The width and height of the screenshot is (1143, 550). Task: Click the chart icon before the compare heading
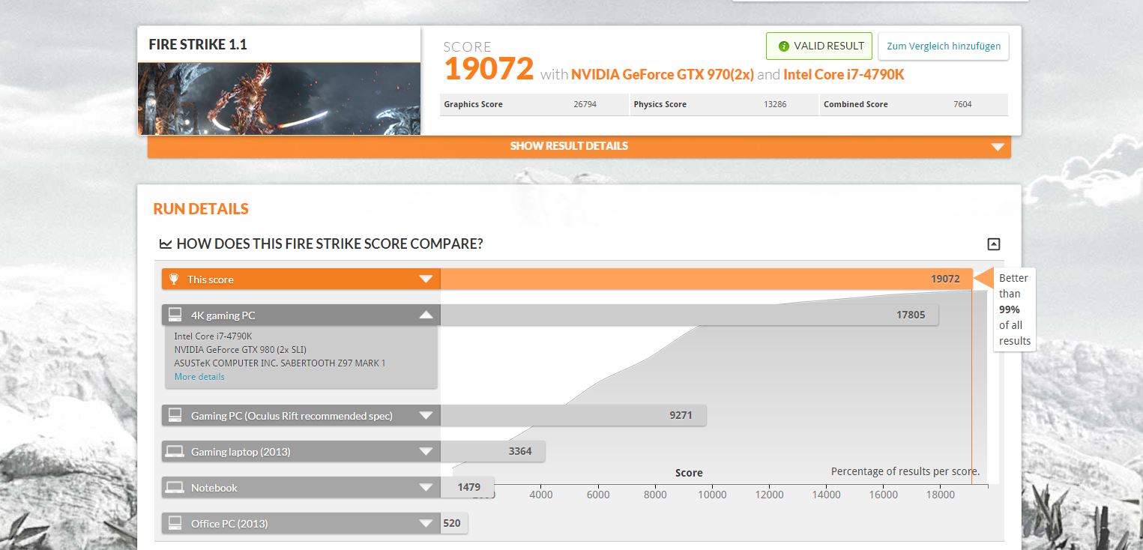(x=166, y=244)
